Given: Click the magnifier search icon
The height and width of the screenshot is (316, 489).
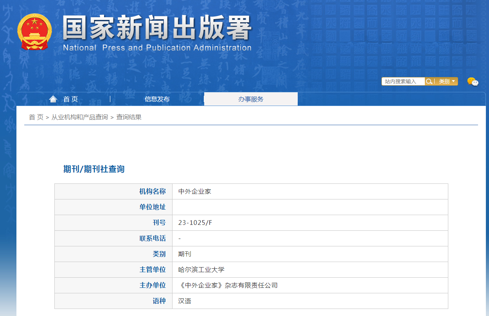Looking at the screenshot, I should (x=429, y=81).
